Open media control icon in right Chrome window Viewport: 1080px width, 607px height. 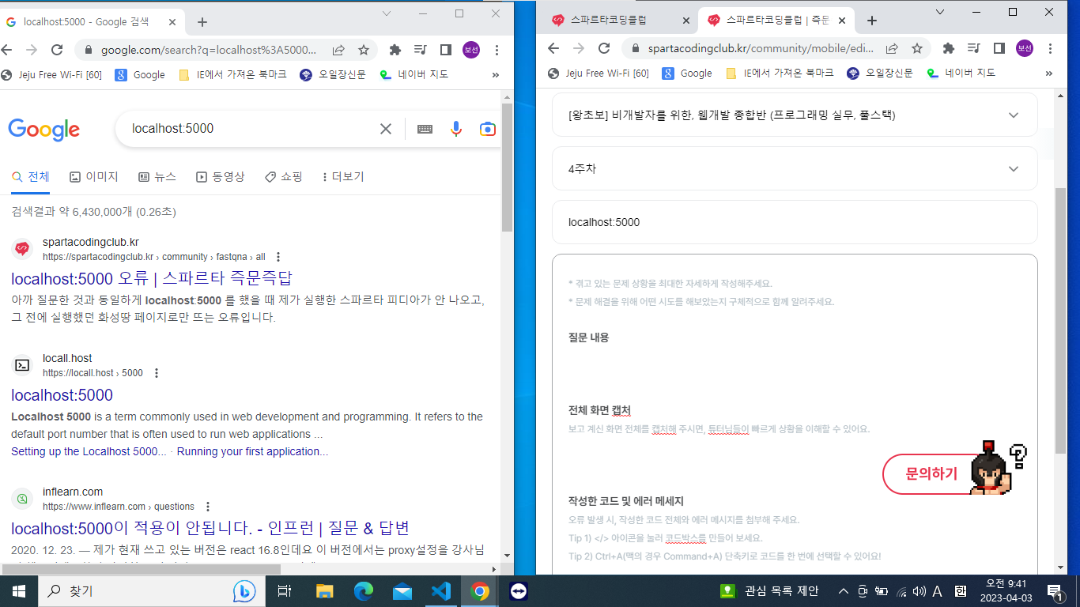tap(974, 48)
